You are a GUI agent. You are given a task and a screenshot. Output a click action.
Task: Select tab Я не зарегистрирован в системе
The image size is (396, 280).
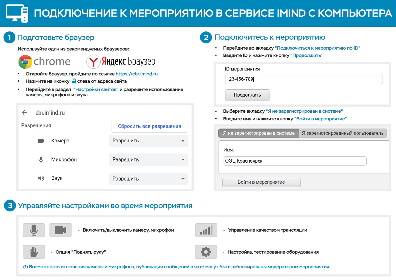coord(259,133)
